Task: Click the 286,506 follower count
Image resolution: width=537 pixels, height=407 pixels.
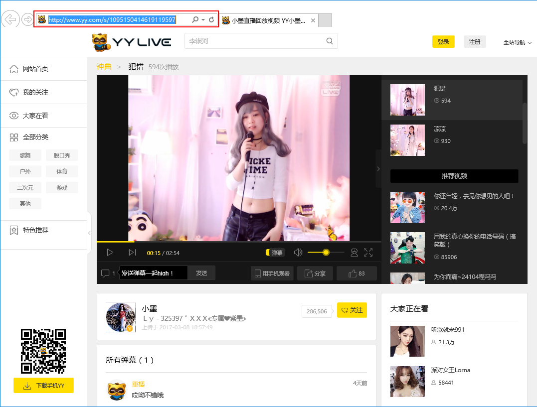Action: (317, 311)
